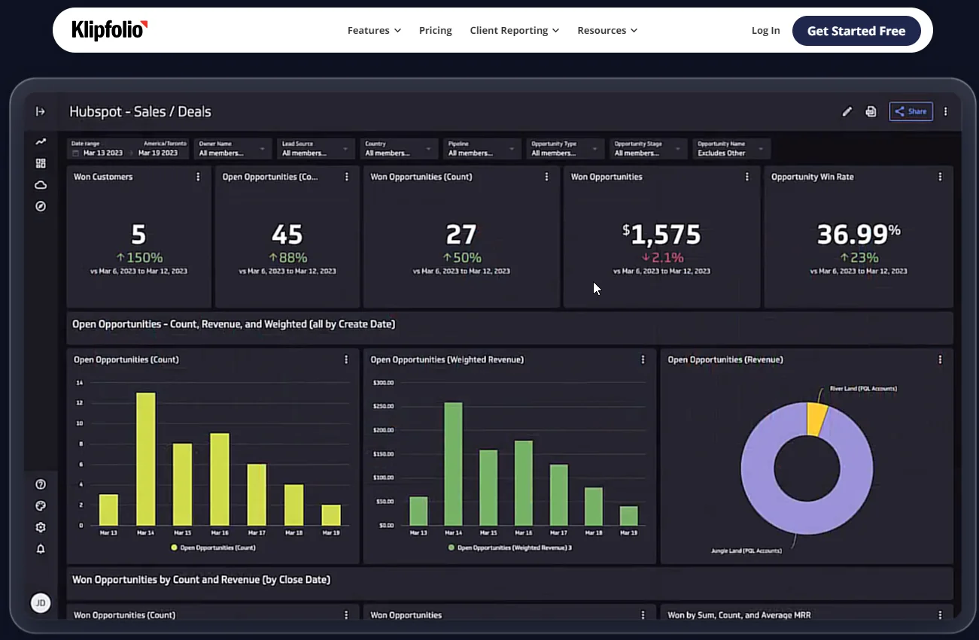Click the Hubspot - Sales / Deals title
This screenshot has width=979, height=640.
(x=140, y=111)
